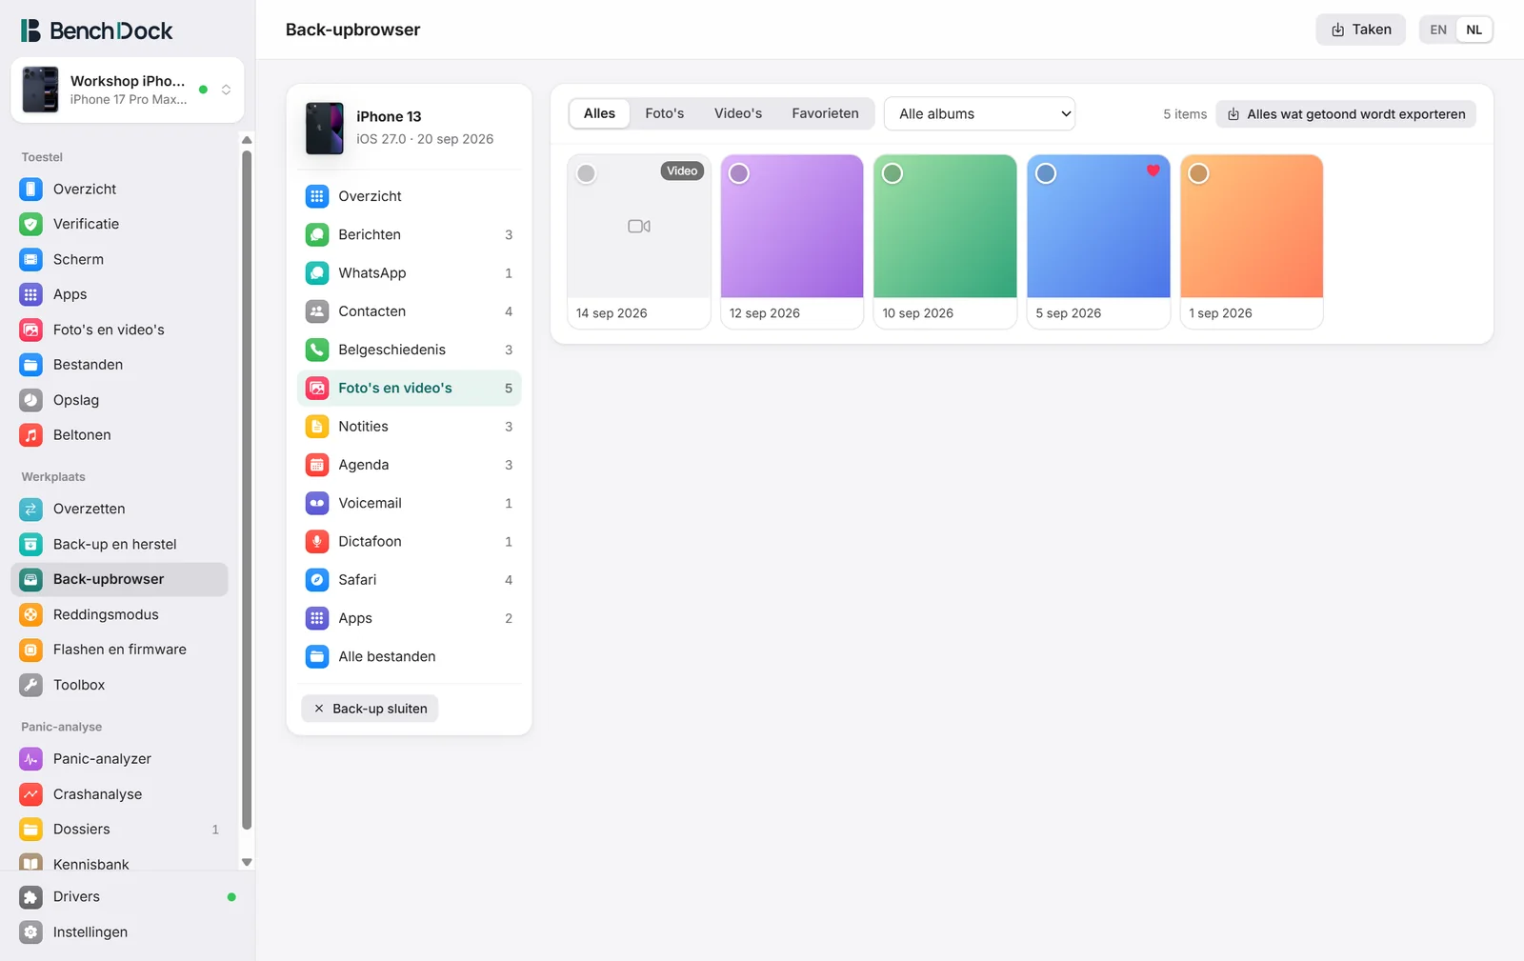Open the 14 sep 2026 video thumbnail
Screen dimensions: 1524x961
click(x=639, y=227)
